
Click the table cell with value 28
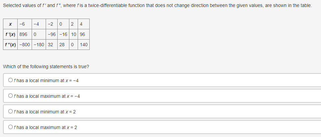[63, 45]
